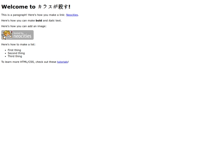Click 'Welcome to' in the heading
Viewport: 207px width, 155px height.
tap(18, 7)
